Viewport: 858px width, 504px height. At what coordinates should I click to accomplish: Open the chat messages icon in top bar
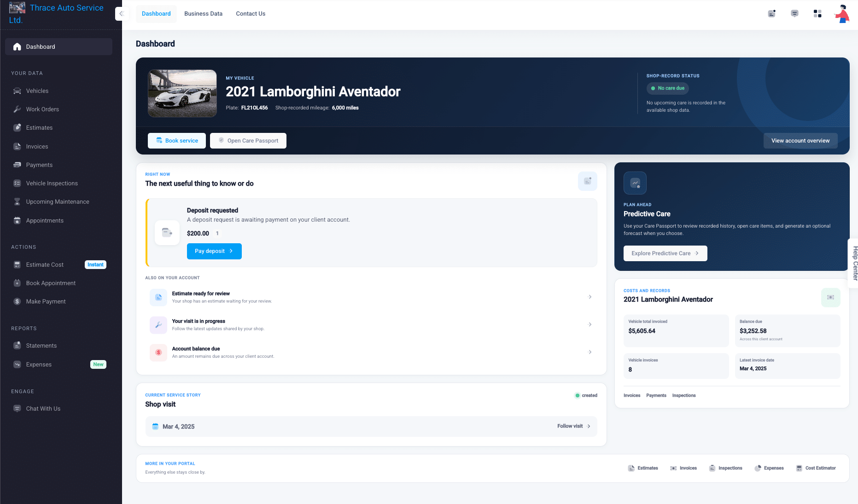[x=794, y=14]
